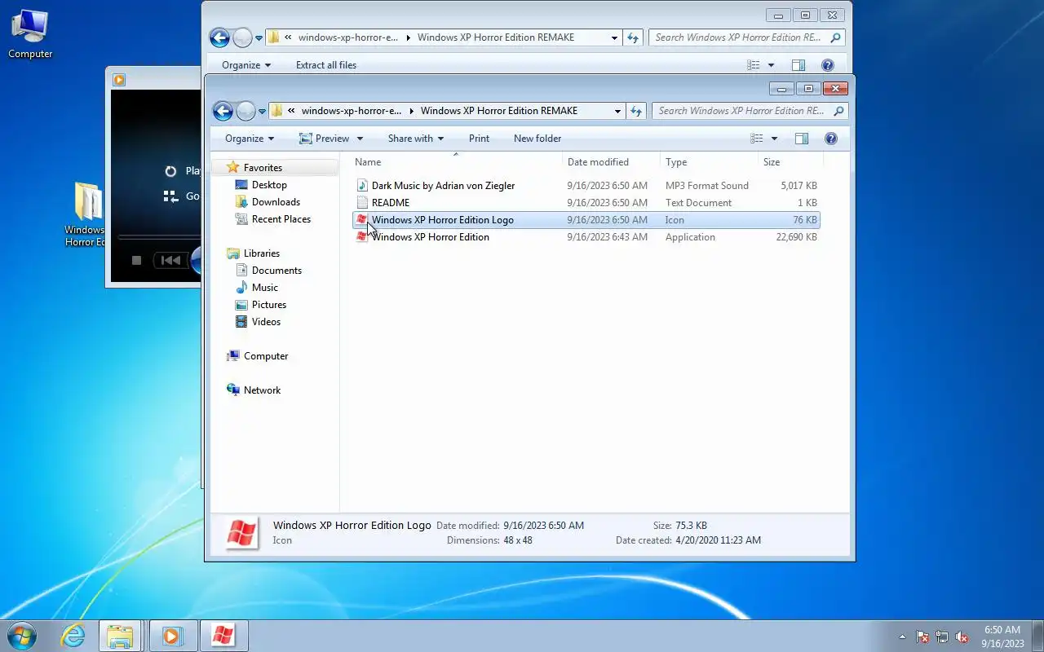The width and height of the screenshot is (1044, 652).
Task: Select Favorites in navigation pane
Action: 263,167
